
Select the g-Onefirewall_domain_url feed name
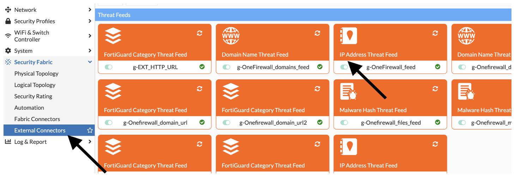point(155,123)
